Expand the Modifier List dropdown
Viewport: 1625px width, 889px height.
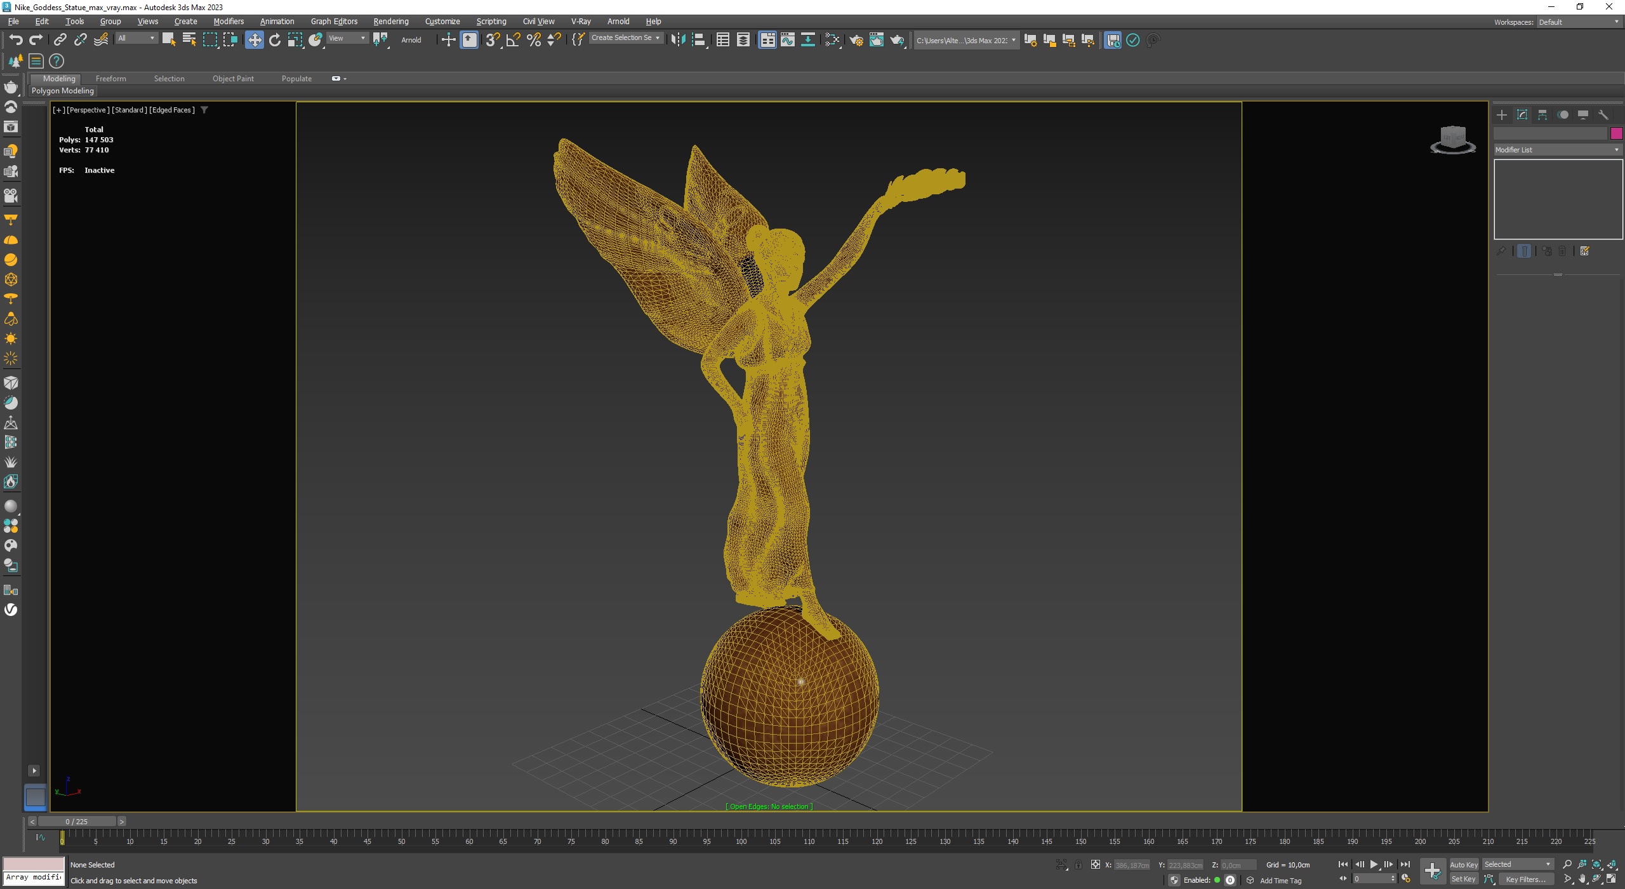[x=1558, y=150]
